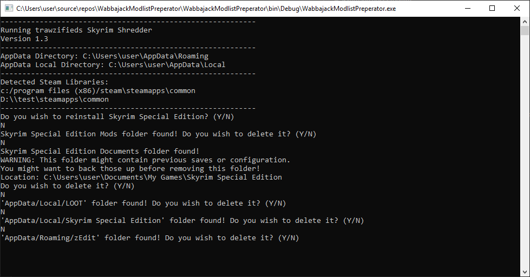Image resolution: width=530 pixels, height=277 pixels.
Task: Click the 'Detected Steam Libraries:' line
Action: 55,82
